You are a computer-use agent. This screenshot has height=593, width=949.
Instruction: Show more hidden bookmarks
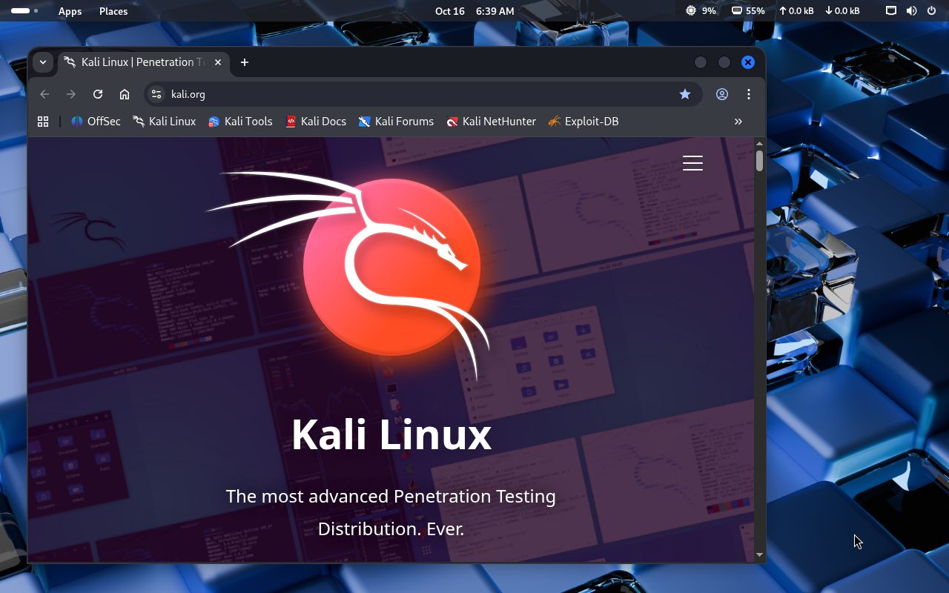tap(738, 122)
